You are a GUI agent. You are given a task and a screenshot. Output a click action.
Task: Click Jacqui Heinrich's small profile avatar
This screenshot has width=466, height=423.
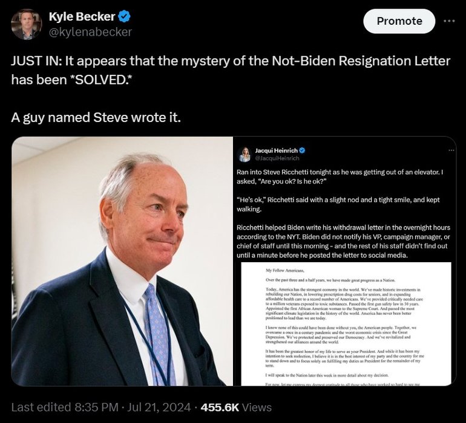(x=244, y=154)
